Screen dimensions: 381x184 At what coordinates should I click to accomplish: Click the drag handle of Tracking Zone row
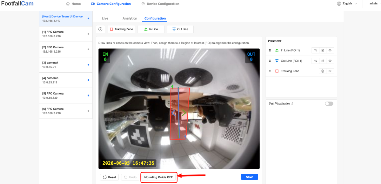click(x=270, y=71)
